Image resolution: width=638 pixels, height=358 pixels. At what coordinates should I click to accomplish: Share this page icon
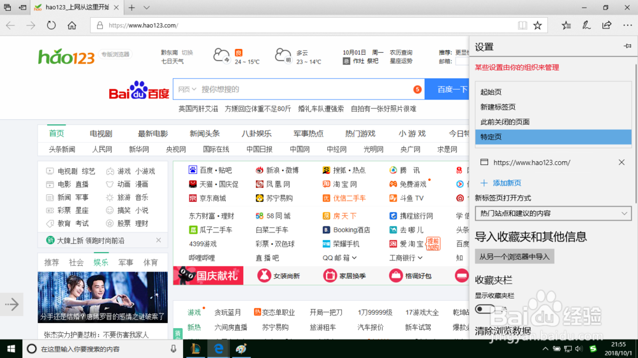[607, 25]
